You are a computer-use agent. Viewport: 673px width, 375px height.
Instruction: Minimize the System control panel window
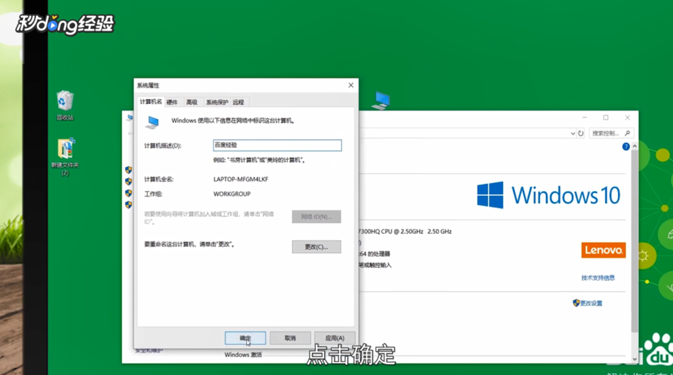[x=585, y=118]
